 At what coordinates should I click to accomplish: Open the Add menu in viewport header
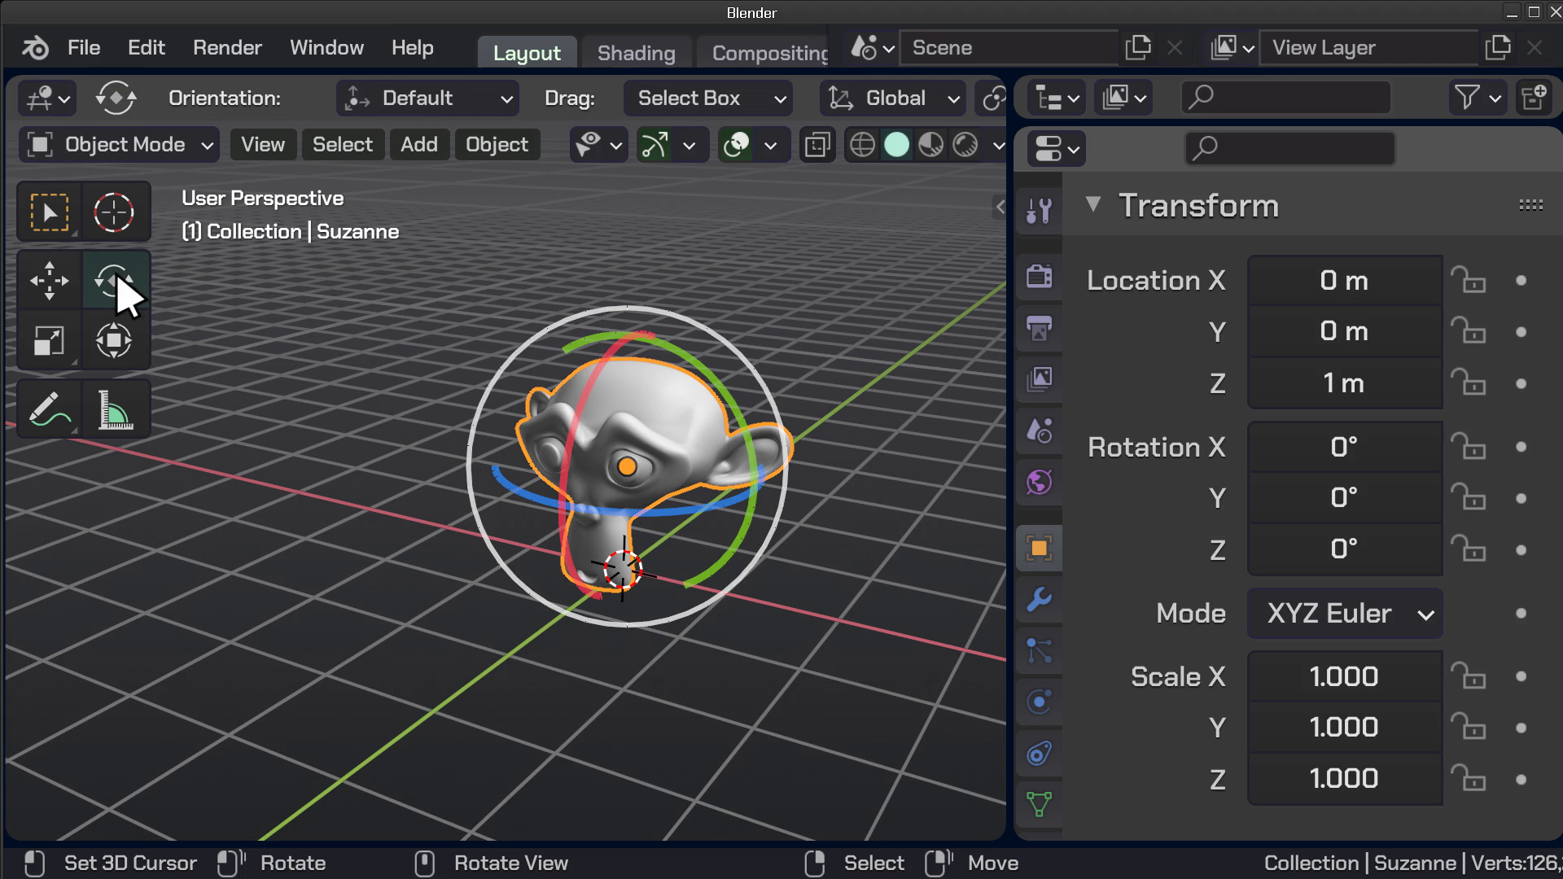(x=419, y=145)
